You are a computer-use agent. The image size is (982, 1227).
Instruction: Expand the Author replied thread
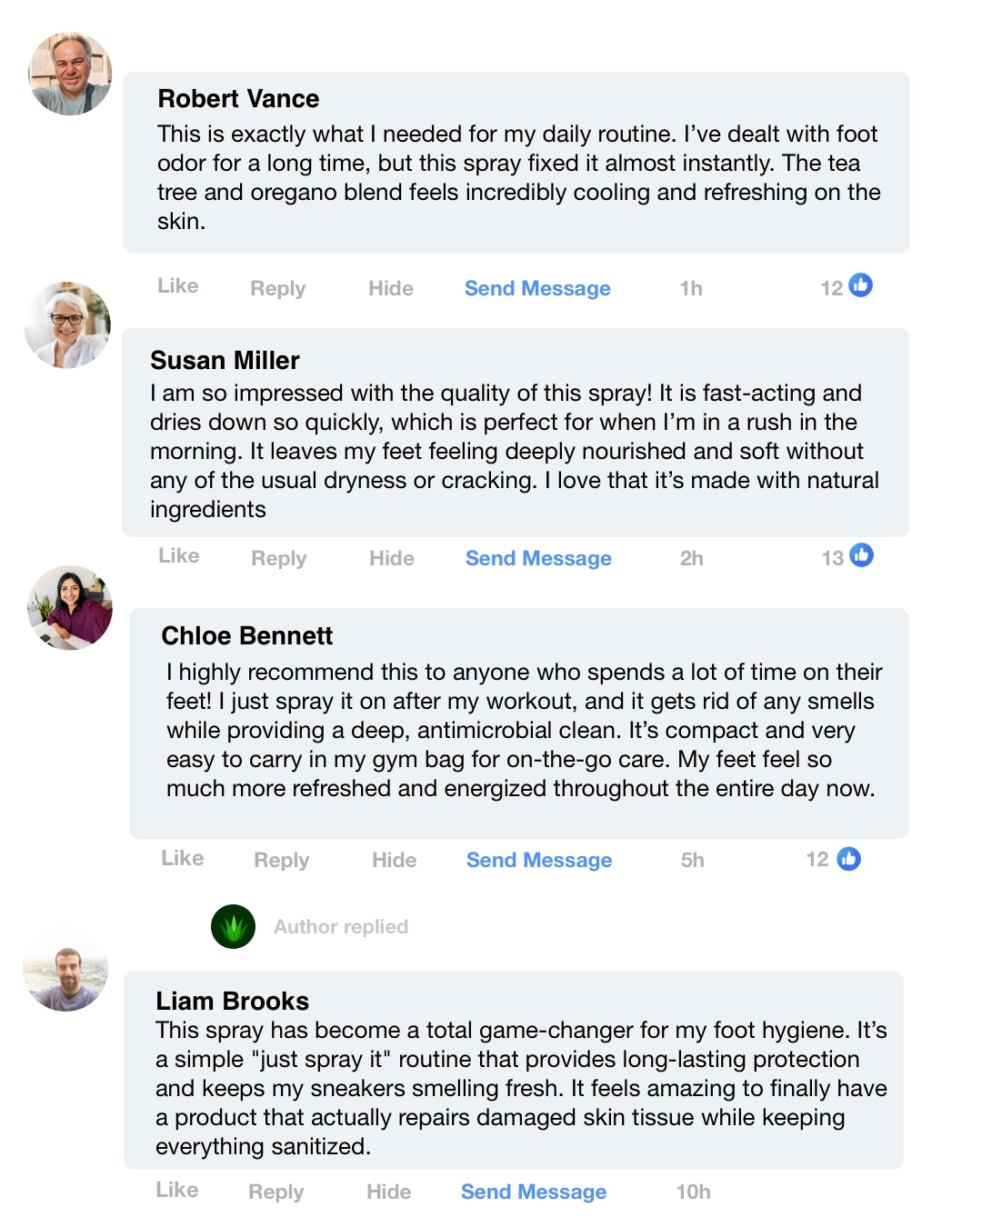(340, 926)
